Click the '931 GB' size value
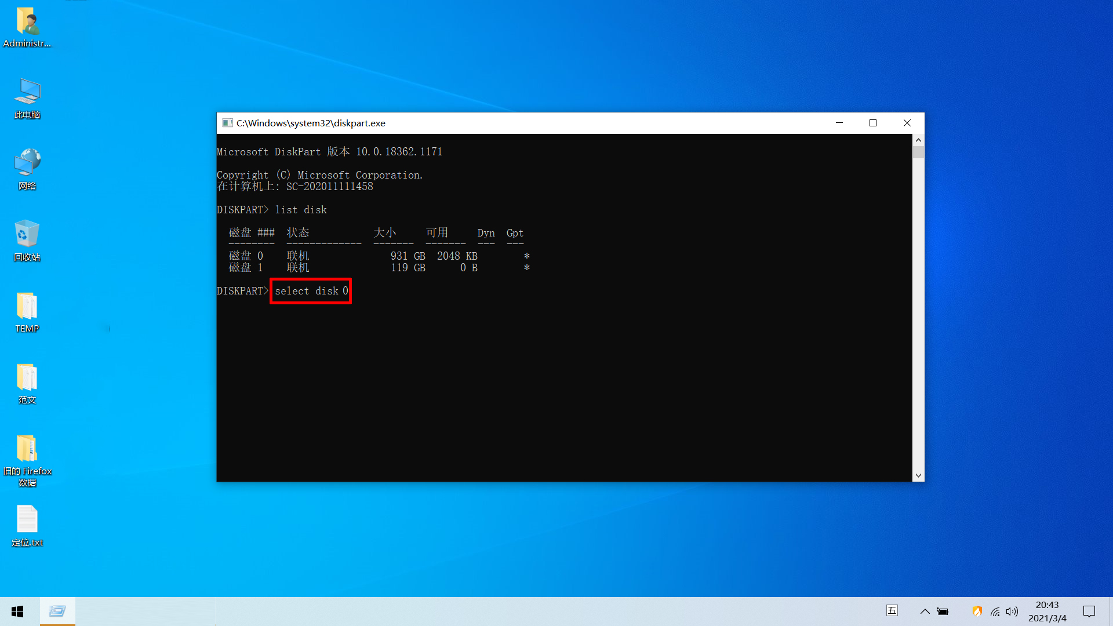 [x=408, y=256]
